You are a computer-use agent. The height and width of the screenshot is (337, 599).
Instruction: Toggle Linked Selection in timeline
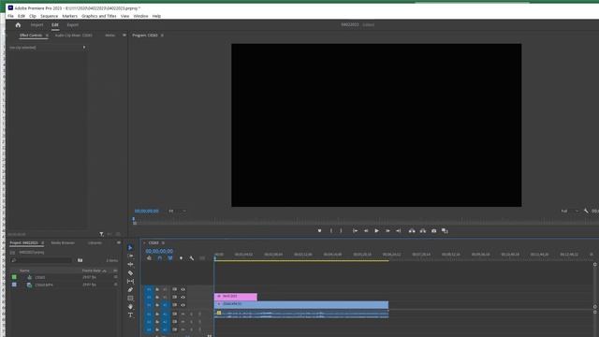170,258
